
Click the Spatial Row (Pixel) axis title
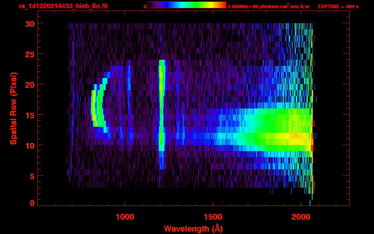point(13,108)
